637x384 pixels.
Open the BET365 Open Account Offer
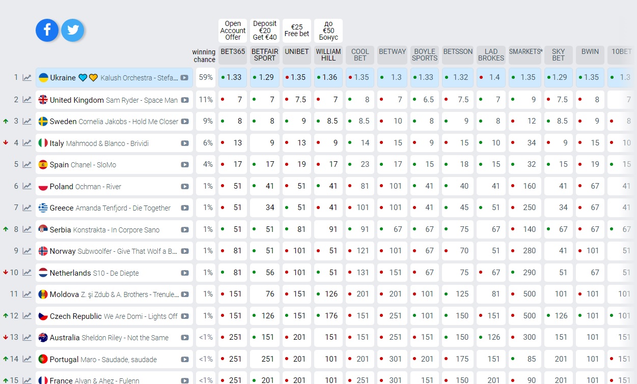coord(233,31)
